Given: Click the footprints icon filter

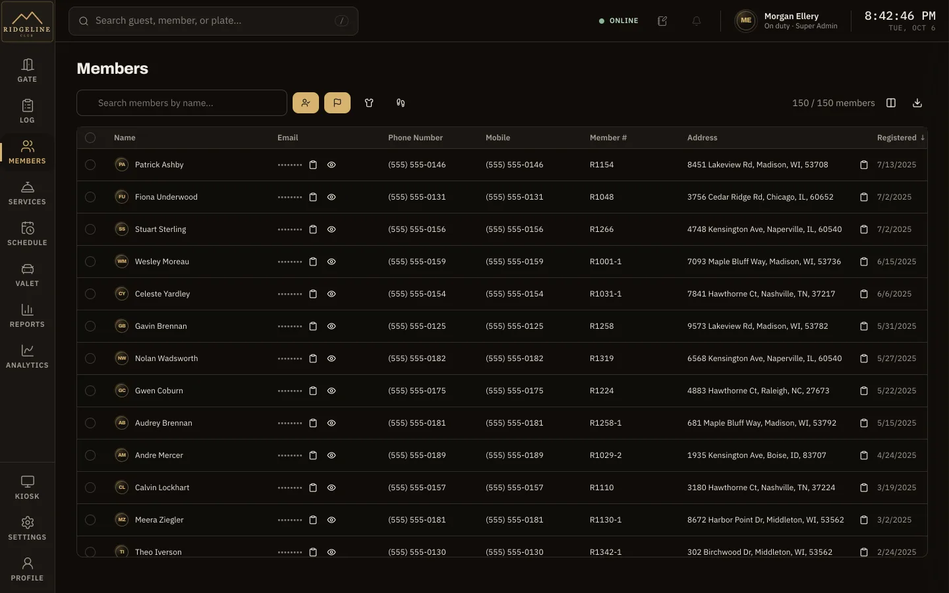Looking at the screenshot, I should [x=401, y=103].
